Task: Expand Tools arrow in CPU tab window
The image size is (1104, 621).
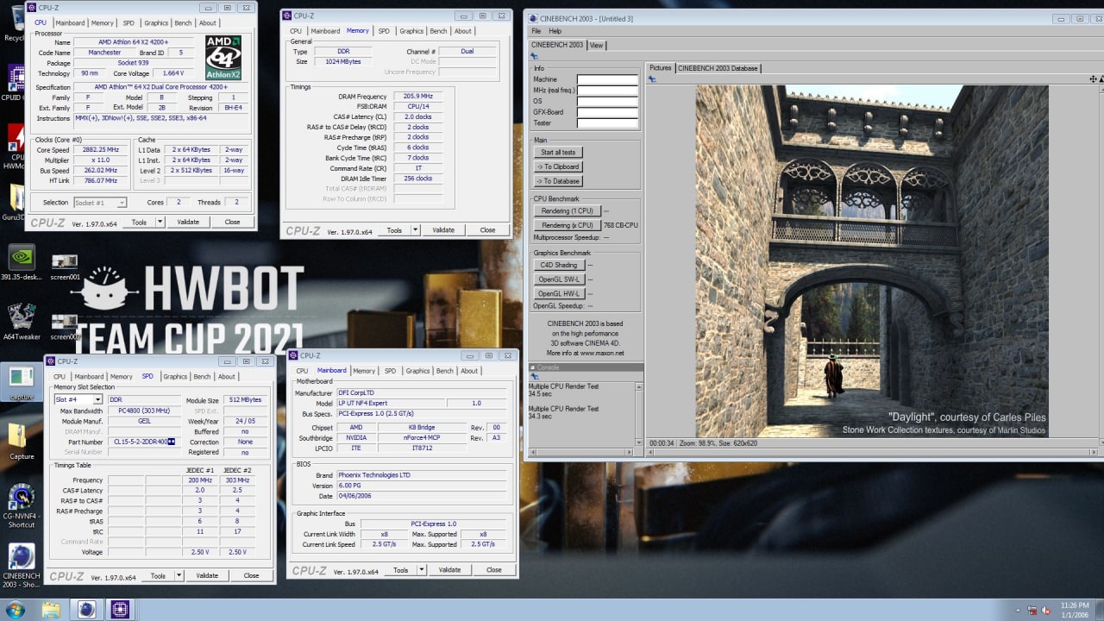Action: 160,222
